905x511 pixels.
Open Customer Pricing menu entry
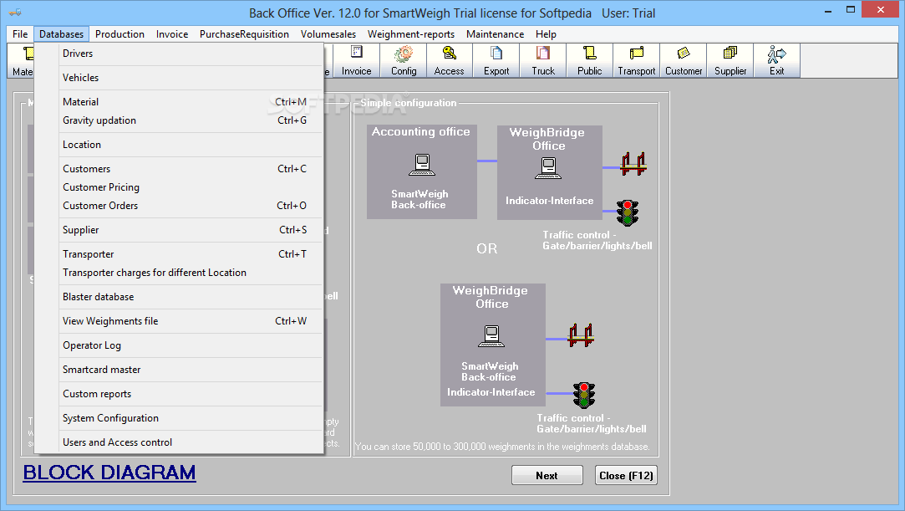[x=179, y=187]
